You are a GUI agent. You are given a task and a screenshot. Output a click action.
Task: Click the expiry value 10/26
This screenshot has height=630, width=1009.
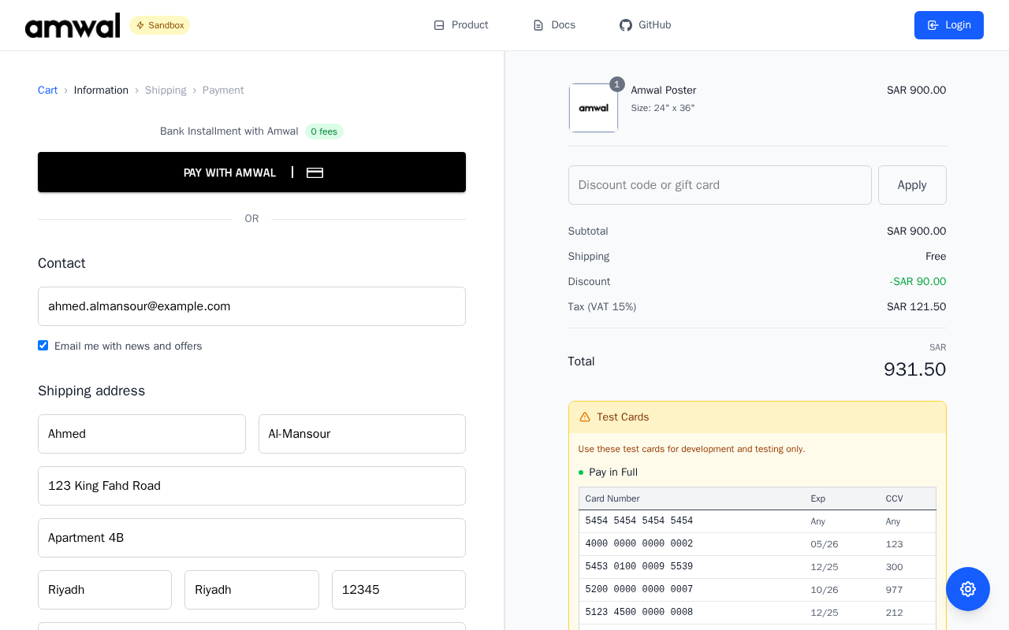(x=825, y=590)
